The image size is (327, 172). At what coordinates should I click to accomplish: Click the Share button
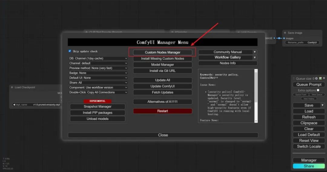tap(309, 166)
